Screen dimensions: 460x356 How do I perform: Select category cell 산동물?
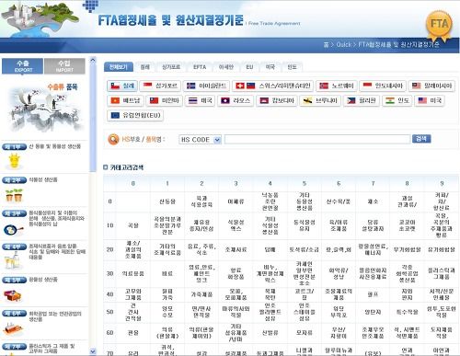(167, 201)
